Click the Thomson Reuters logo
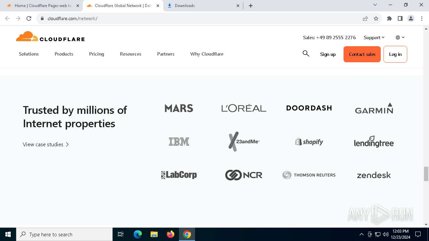This screenshot has height=241, width=429. click(x=309, y=175)
